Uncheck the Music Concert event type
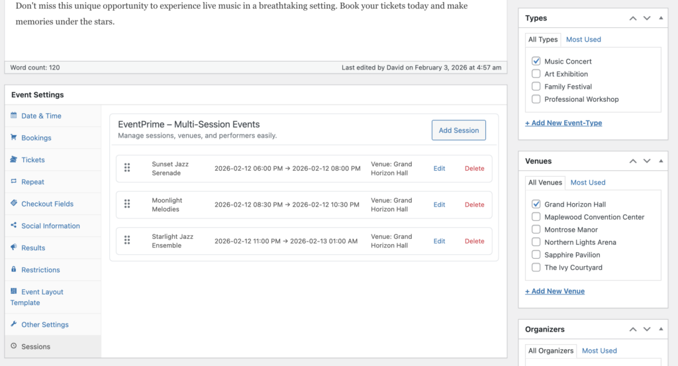 536,62
